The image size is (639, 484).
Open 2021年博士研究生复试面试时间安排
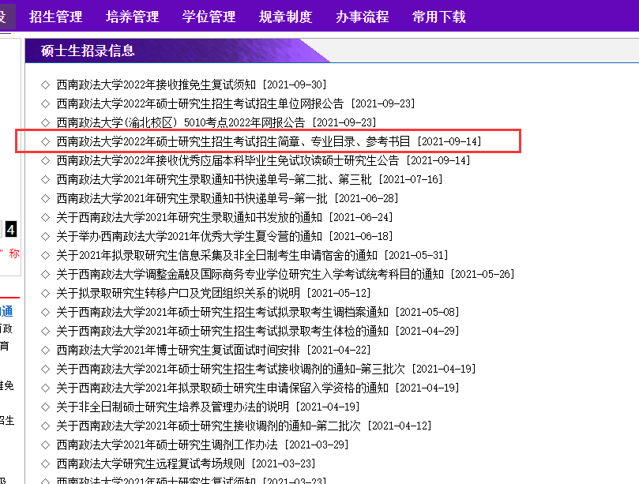(x=178, y=350)
